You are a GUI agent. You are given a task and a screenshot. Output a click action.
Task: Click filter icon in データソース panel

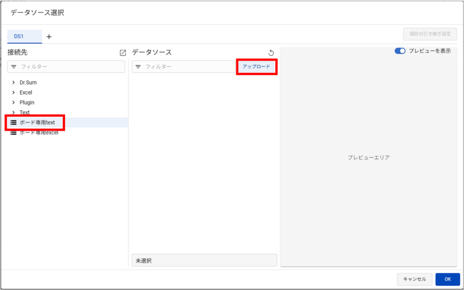[138, 67]
